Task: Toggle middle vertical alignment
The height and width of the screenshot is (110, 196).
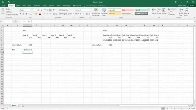Action: (47, 10)
